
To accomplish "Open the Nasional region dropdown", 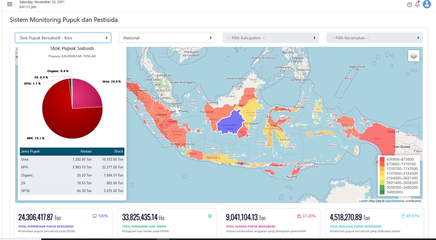I will pyautogui.click(x=167, y=38).
